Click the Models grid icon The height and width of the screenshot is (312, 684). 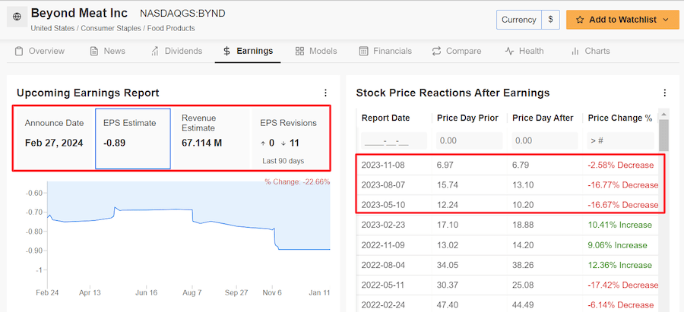[x=299, y=52]
